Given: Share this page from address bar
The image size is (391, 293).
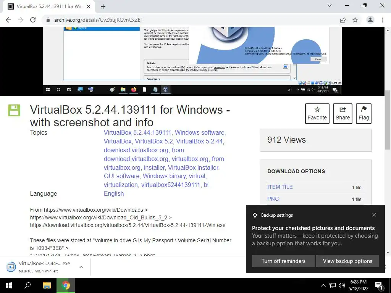Looking at the screenshot, I should click(x=343, y=20).
